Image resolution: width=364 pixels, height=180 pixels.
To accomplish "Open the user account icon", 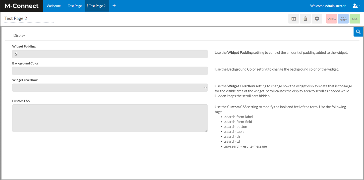I will 355,6.
